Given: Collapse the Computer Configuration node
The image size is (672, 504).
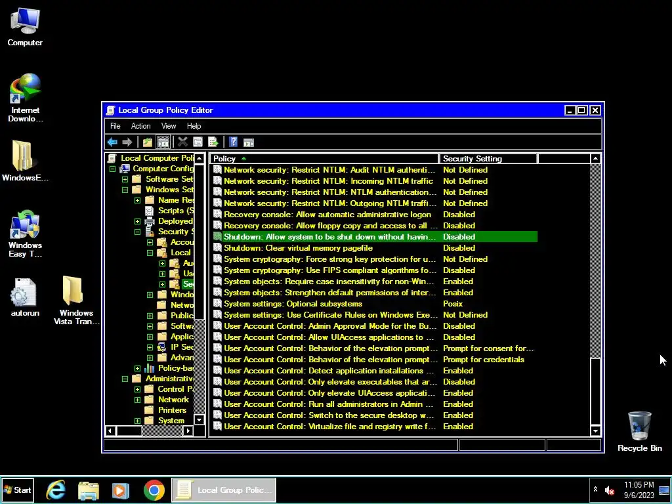Looking at the screenshot, I should pyautogui.click(x=112, y=169).
